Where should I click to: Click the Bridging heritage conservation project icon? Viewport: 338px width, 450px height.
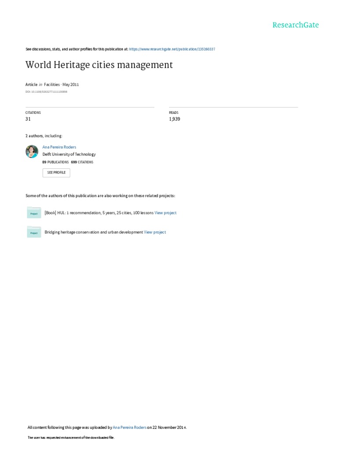coord(34,232)
